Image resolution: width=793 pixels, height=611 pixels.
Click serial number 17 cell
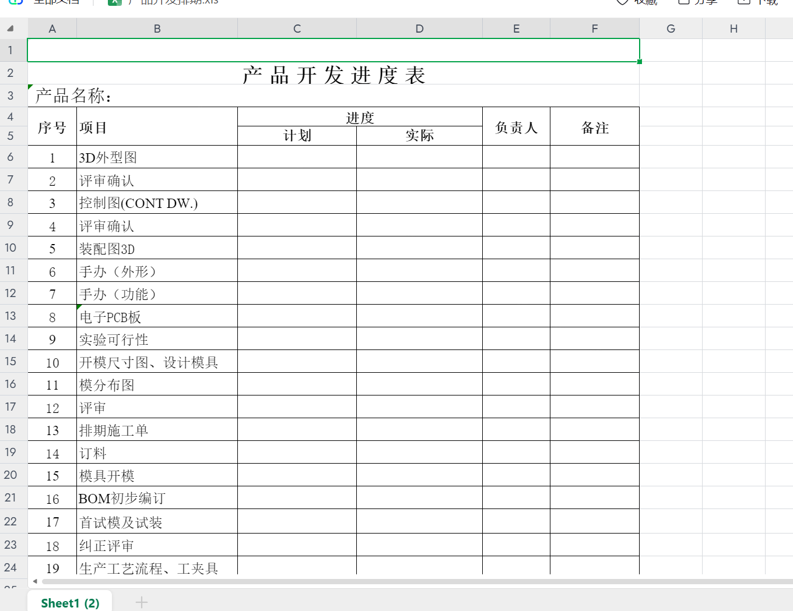(52, 522)
